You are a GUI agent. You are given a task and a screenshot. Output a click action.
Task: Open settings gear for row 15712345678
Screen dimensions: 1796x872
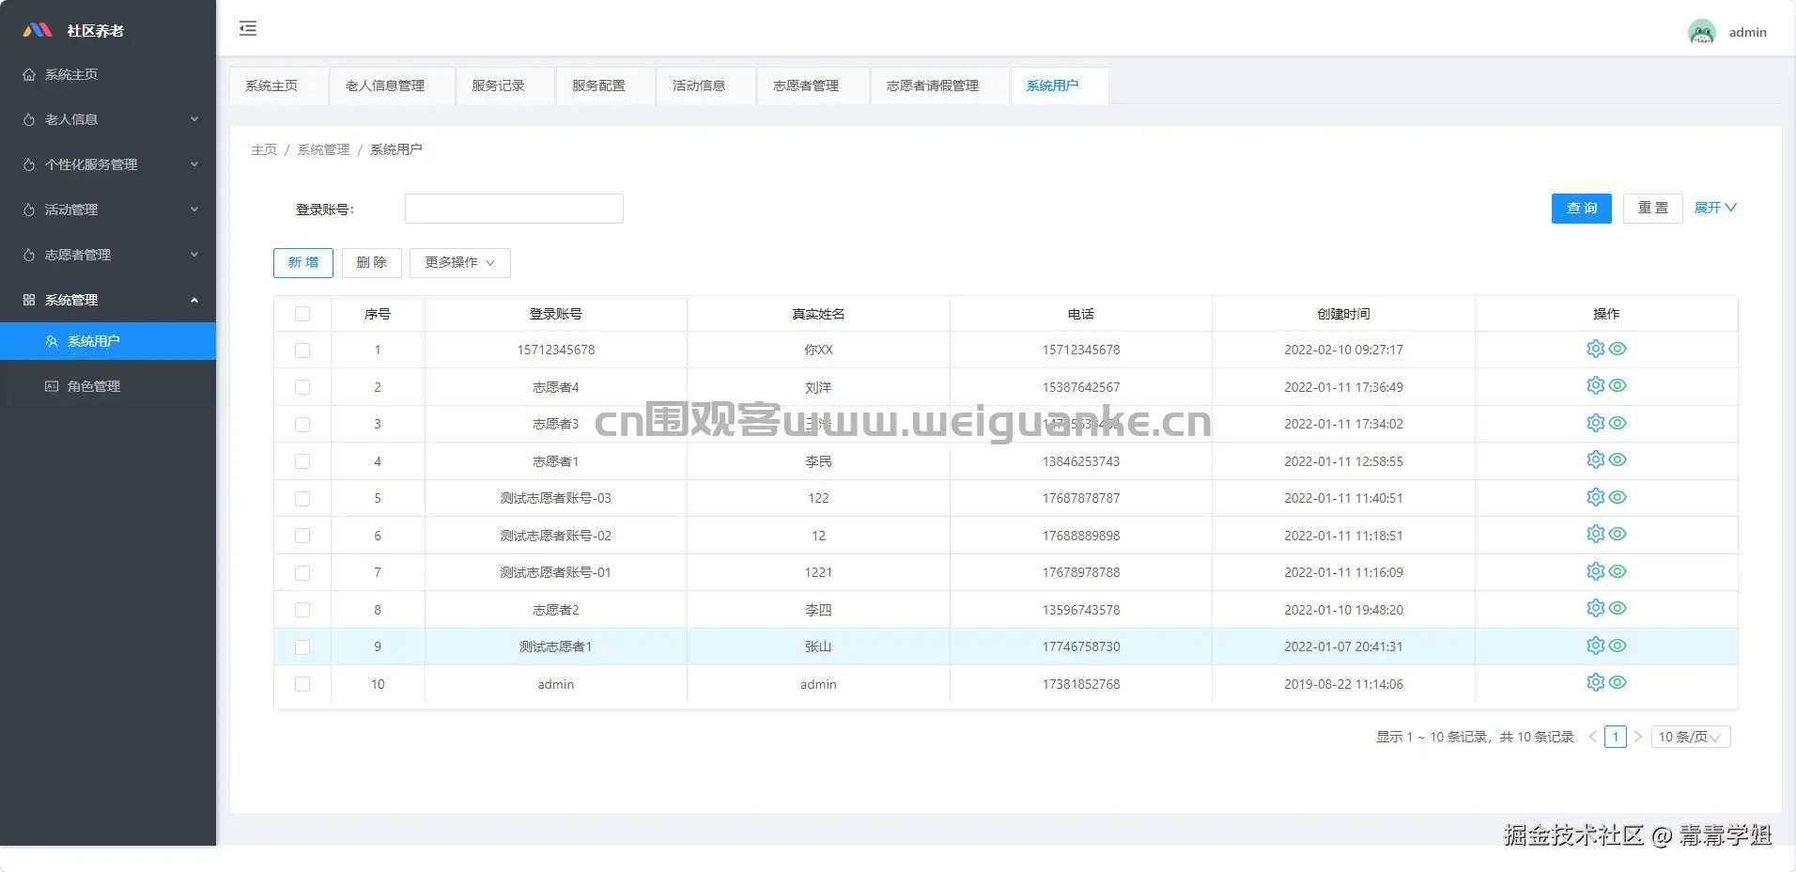click(1595, 349)
